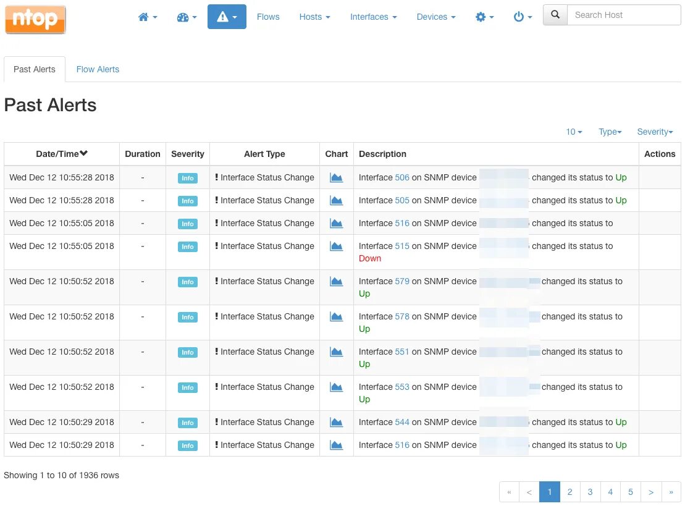
Task: Open chart for Interface 579 alert
Action: pos(337,281)
